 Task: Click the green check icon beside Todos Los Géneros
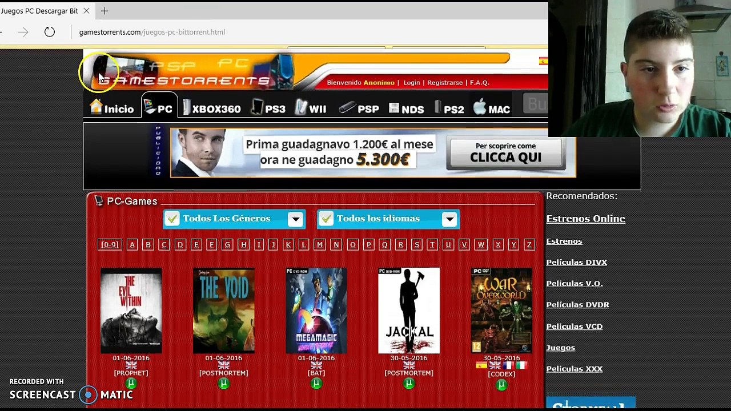(x=172, y=219)
